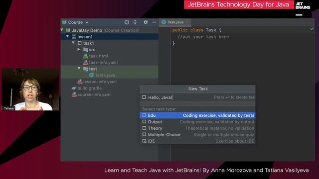Image resolution: width=319 pixels, height=179 pixels.
Task: Click the Task.java class file icon
Action: click(164, 22)
